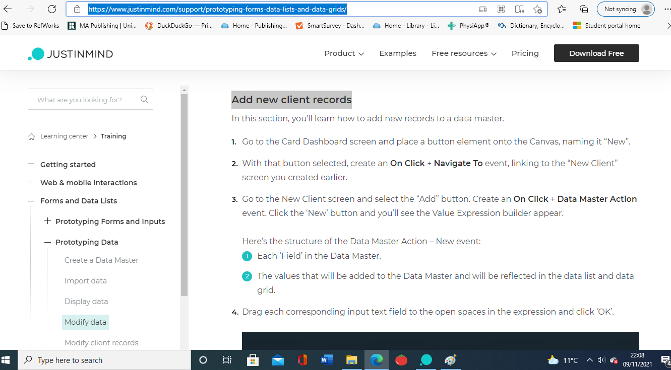Expand the Getting started section

[x=31, y=165]
